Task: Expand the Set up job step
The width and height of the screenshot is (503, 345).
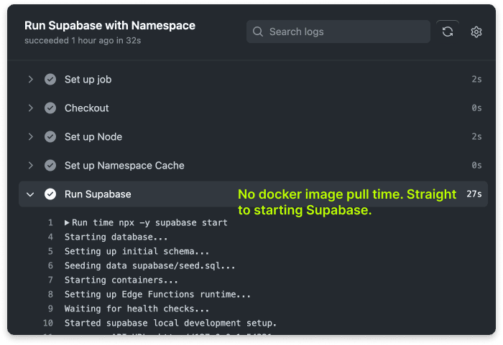Action: 30,79
